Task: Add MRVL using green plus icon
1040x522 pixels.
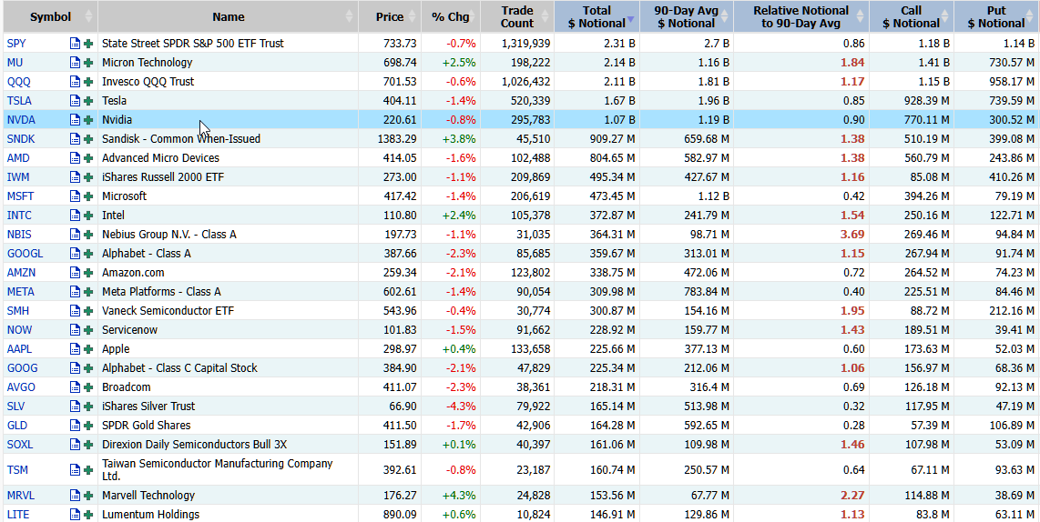Action: pos(89,496)
